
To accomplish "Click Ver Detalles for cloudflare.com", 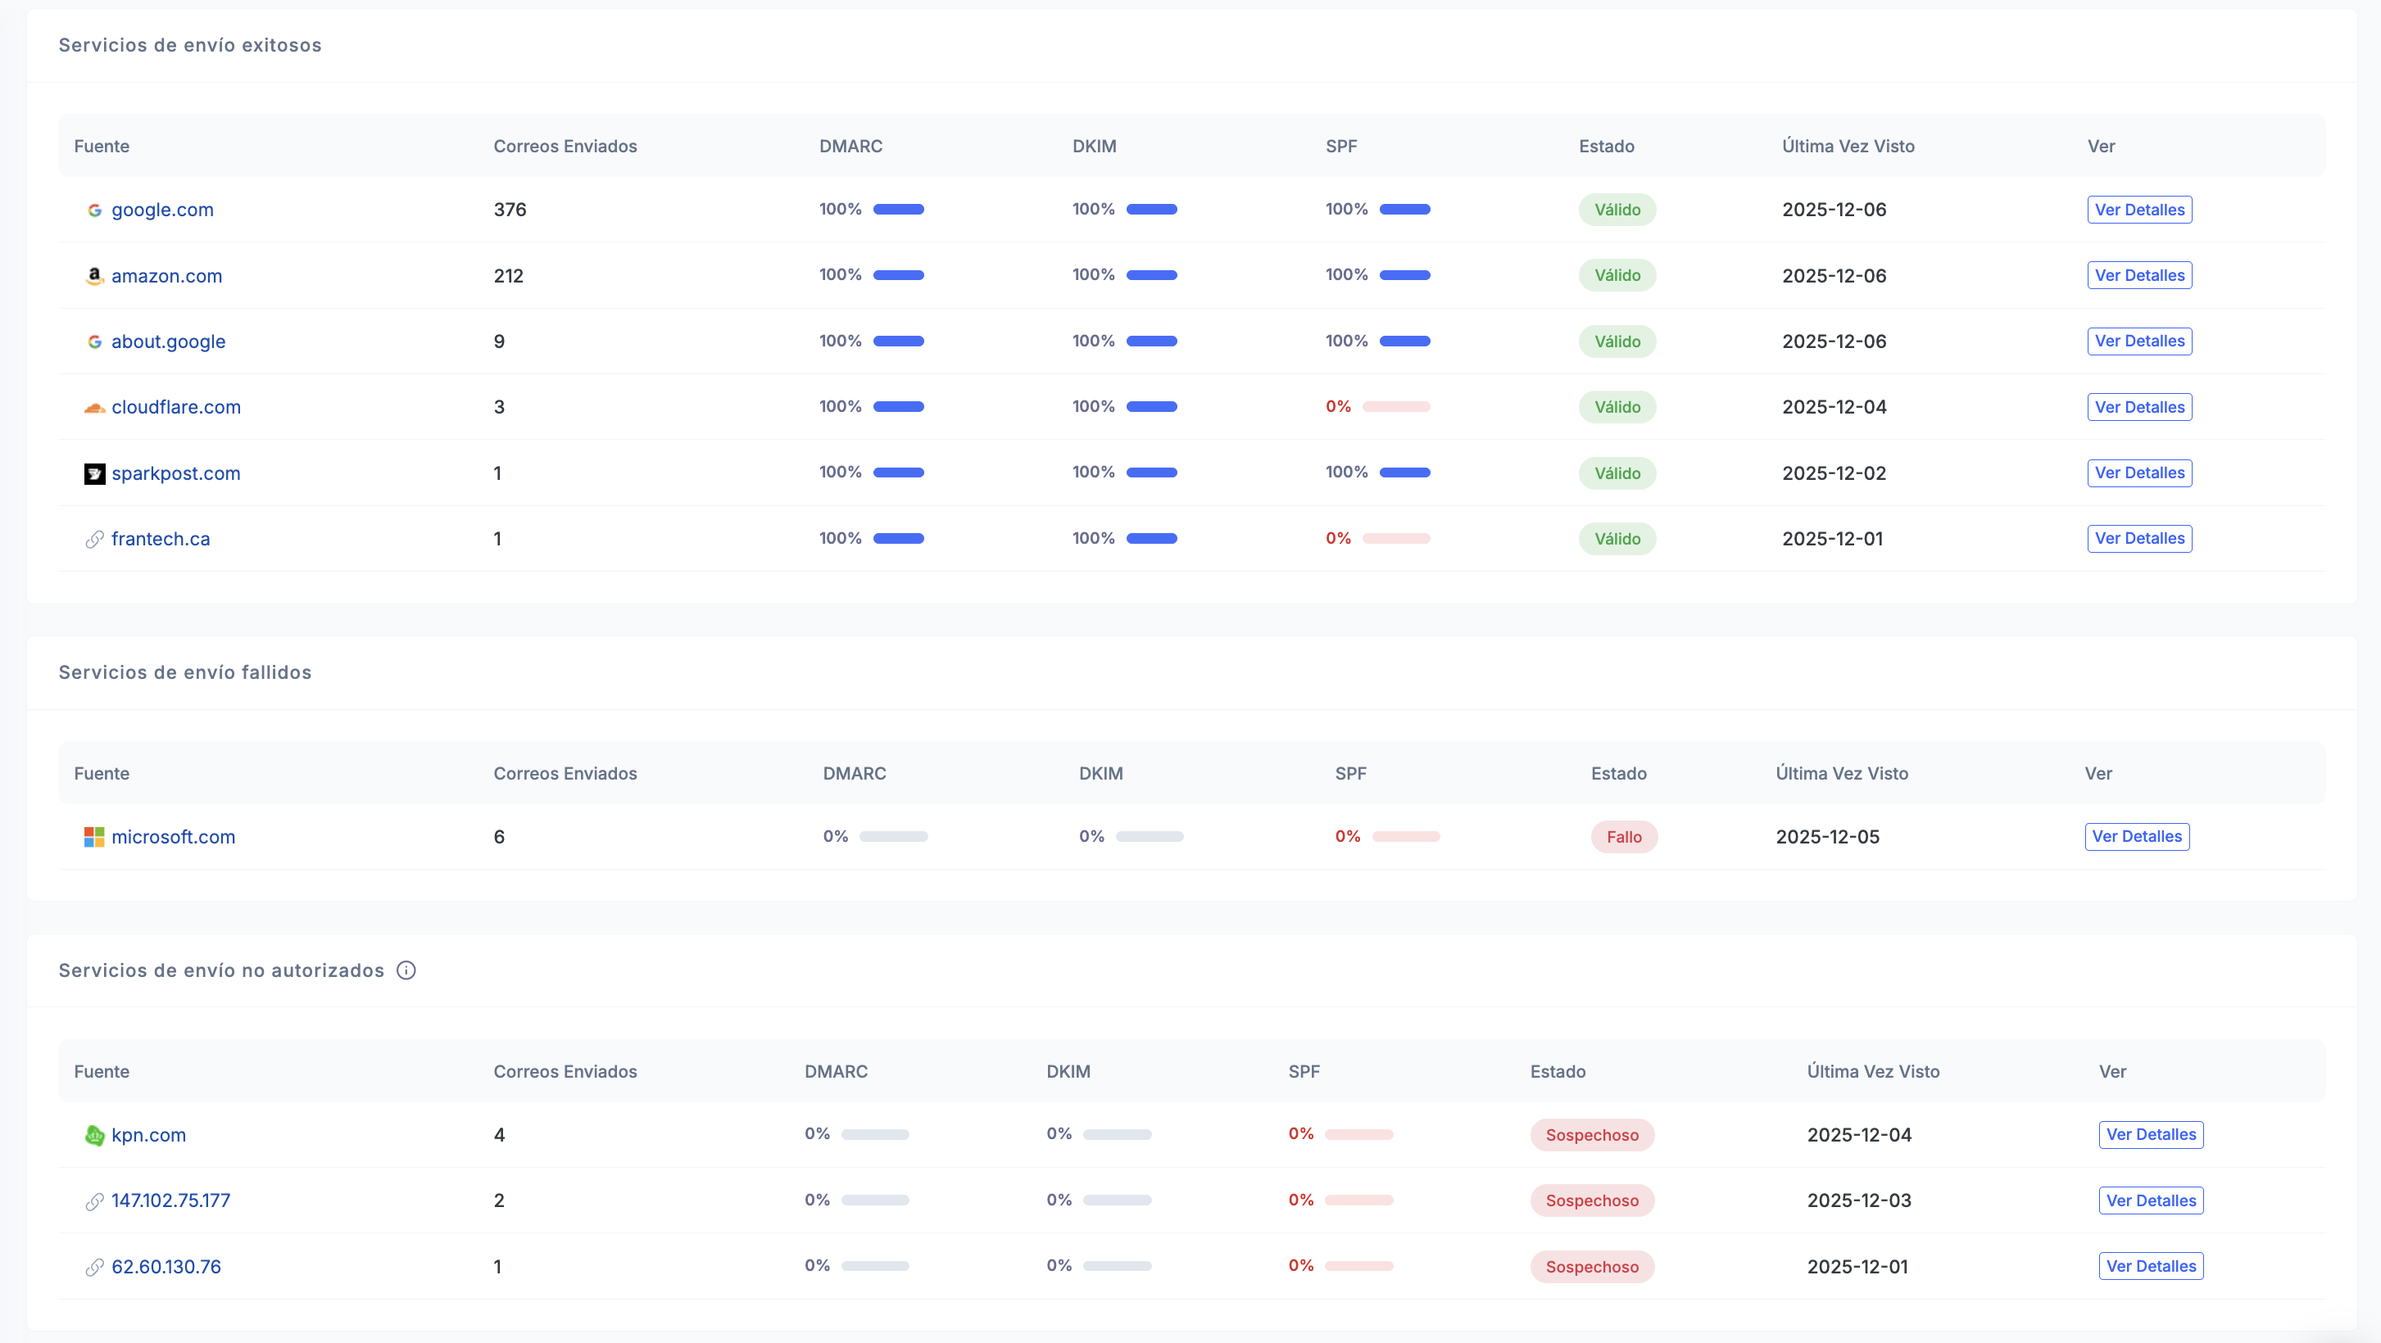I will point(2138,407).
